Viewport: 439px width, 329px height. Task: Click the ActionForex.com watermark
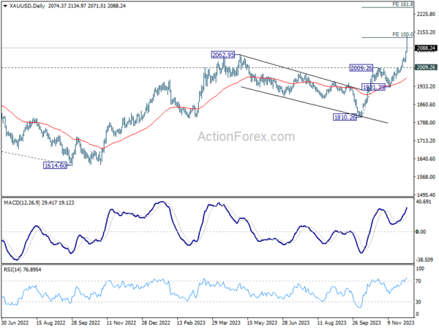point(246,137)
